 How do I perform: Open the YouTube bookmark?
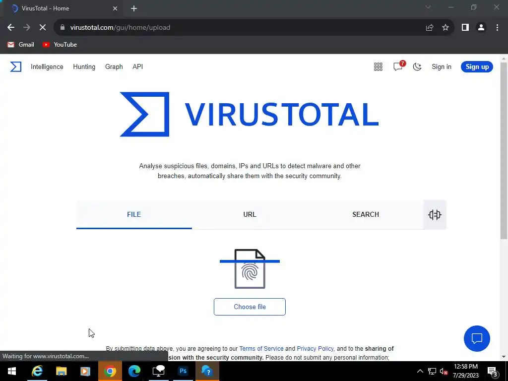pos(60,45)
